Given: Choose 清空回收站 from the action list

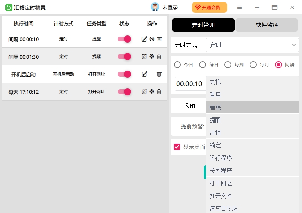Looking at the screenshot, I should pos(252,208).
